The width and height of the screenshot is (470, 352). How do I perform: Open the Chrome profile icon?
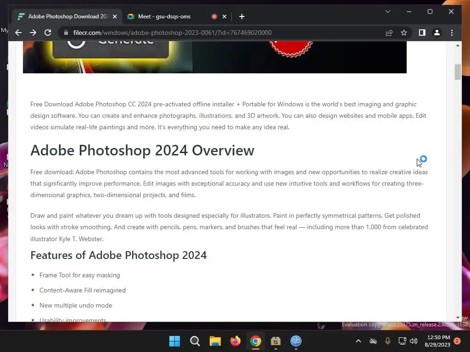437,33
